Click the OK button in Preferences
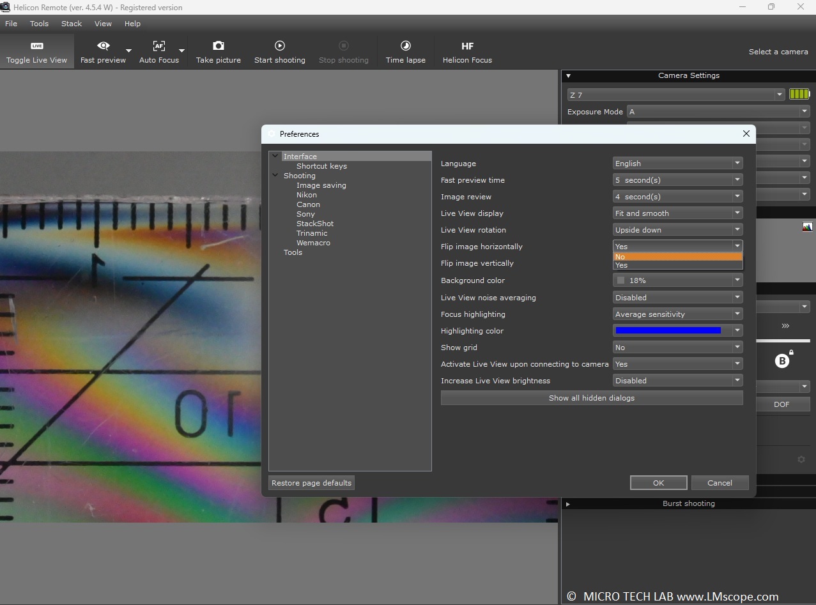Image resolution: width=816 pixels, height=605 pixels. click(x=658, y=483)
